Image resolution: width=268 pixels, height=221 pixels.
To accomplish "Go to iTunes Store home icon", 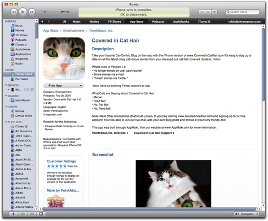I will [64, 21].
